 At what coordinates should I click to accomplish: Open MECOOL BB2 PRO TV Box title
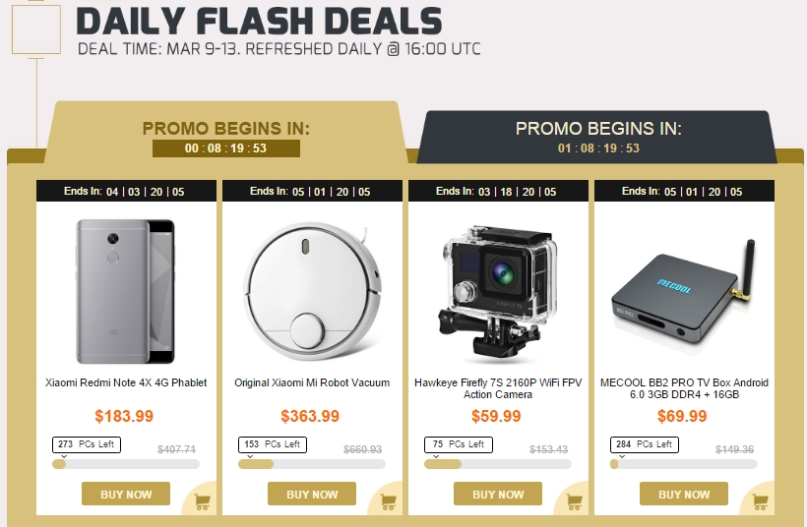[x=684, y=388]
